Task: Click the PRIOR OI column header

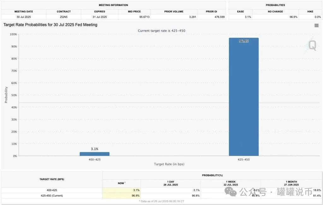Action: 211,12
